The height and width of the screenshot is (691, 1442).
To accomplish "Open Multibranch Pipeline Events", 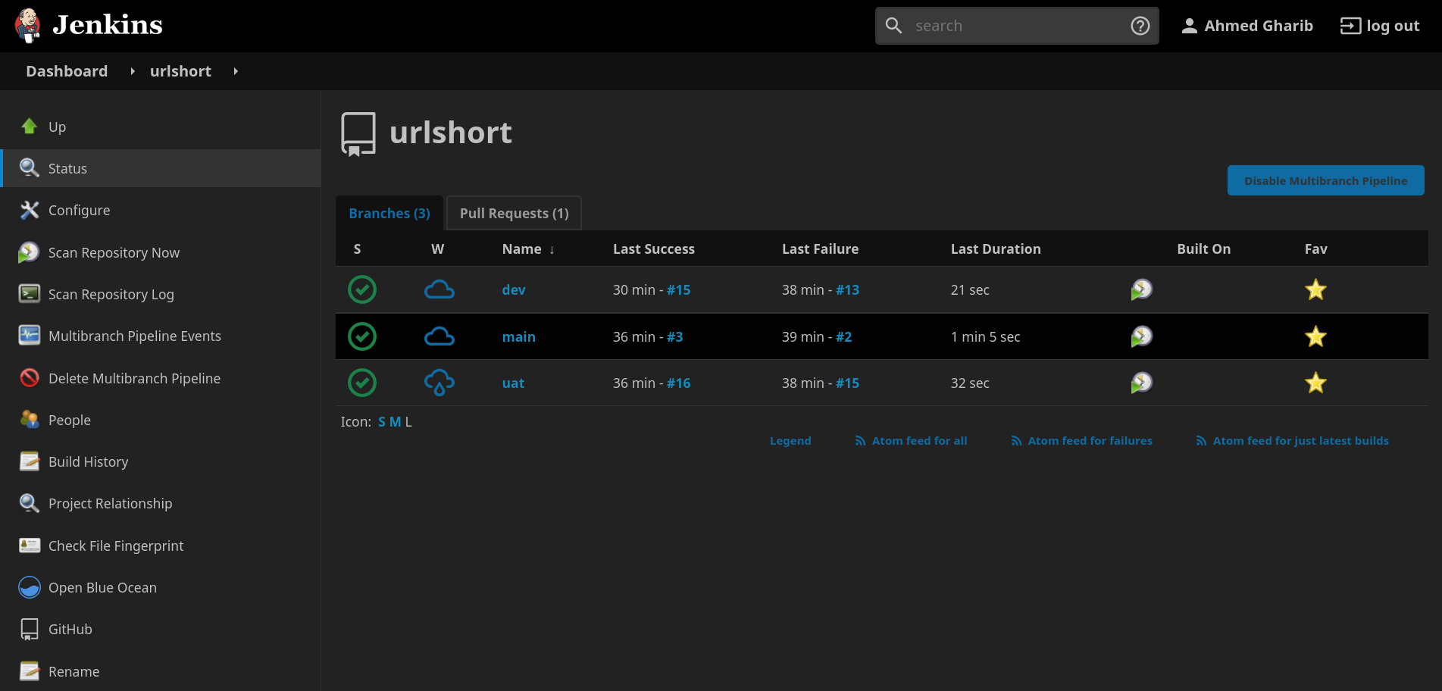I will click(134, 336).
